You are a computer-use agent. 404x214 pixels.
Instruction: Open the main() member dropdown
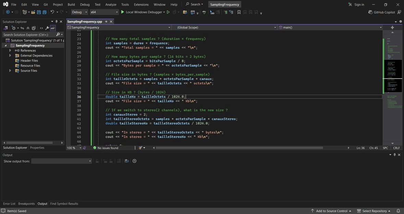[330, 27]
